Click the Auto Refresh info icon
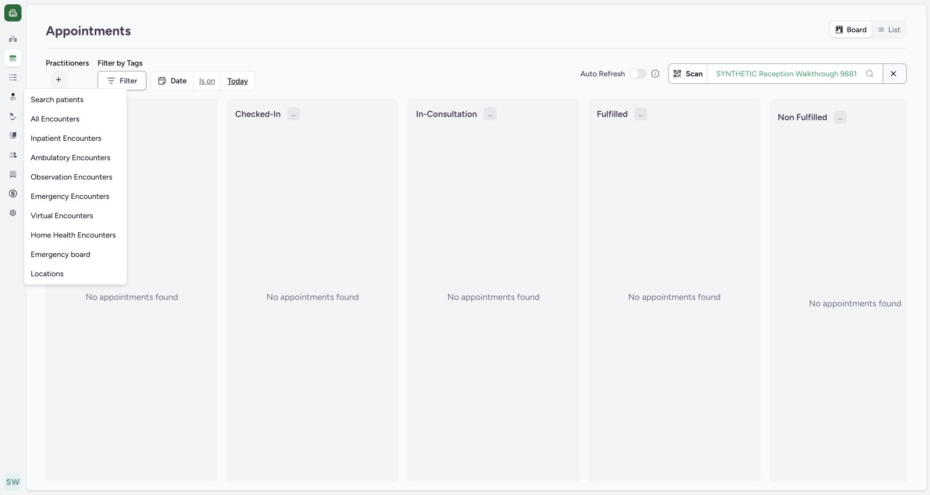 pos(655,74)
